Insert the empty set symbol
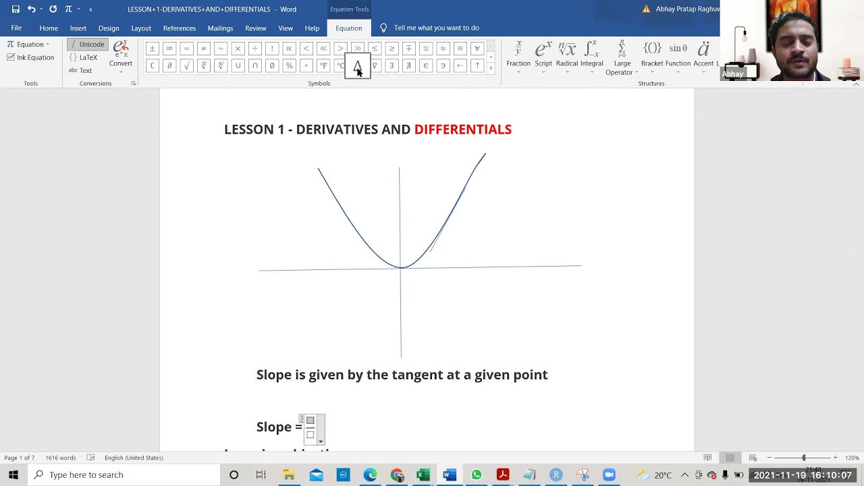Image resolution: width=864 pixels, height=486 pixels. [x=272, y=65]
